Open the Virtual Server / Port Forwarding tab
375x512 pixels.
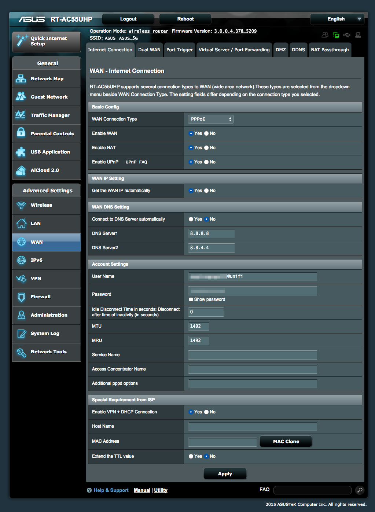[234, 50]
